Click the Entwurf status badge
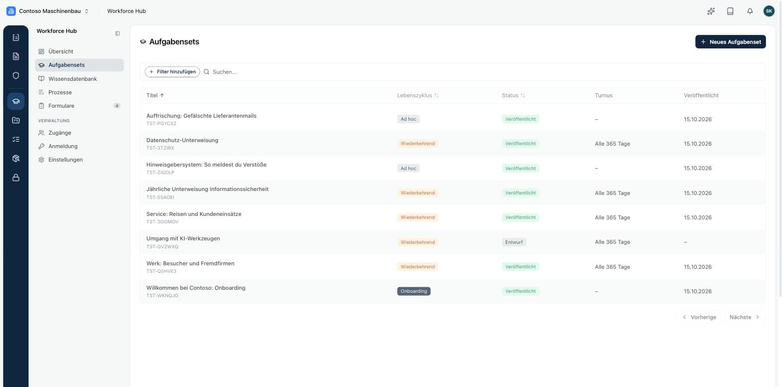The height and width of the screenshot is (387, 782). pyautogui.click(x=514, y=242)
